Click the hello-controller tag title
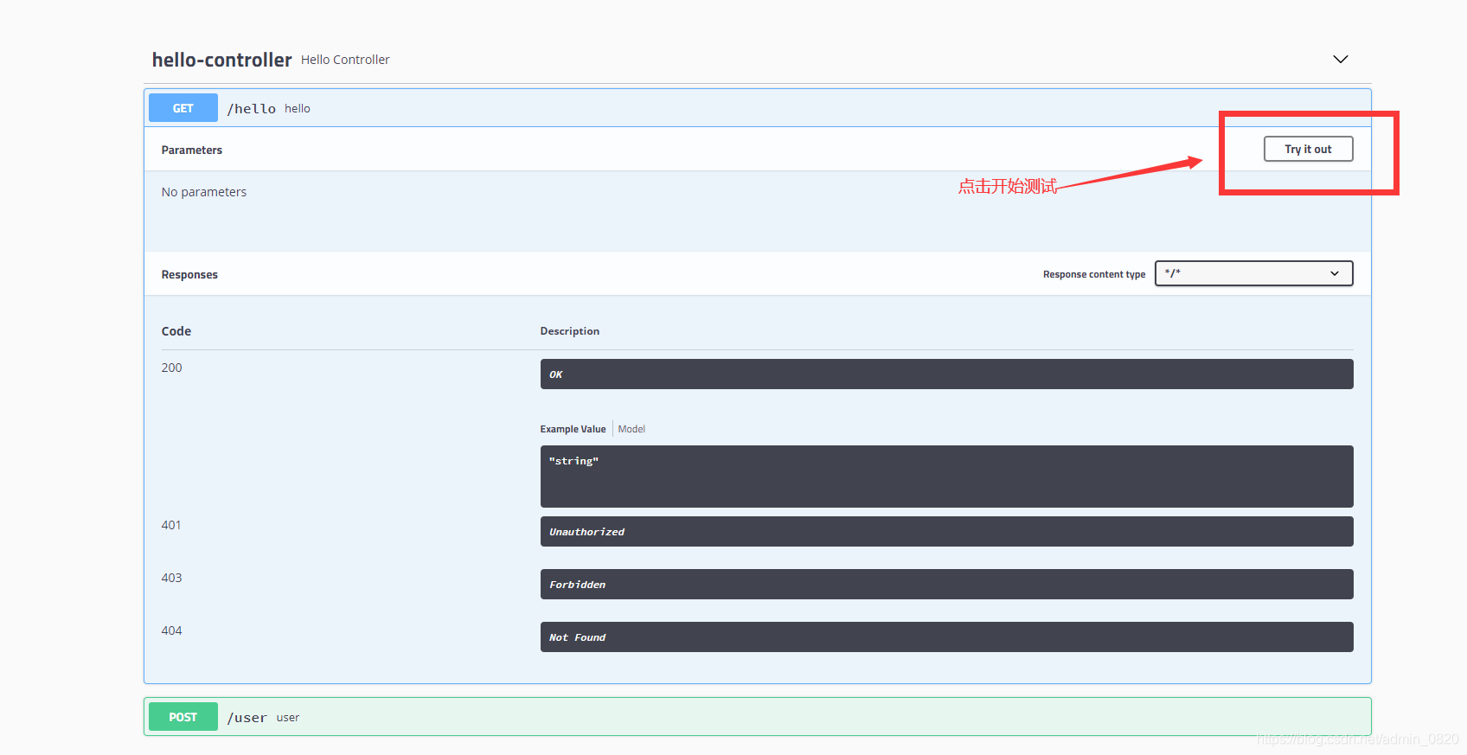1467x755 pixels. (222, 60)
